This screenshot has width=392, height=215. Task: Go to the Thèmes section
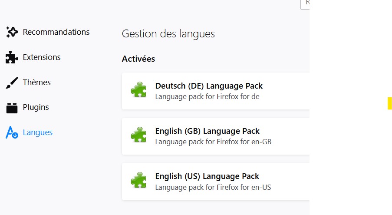tap(37, 83)
